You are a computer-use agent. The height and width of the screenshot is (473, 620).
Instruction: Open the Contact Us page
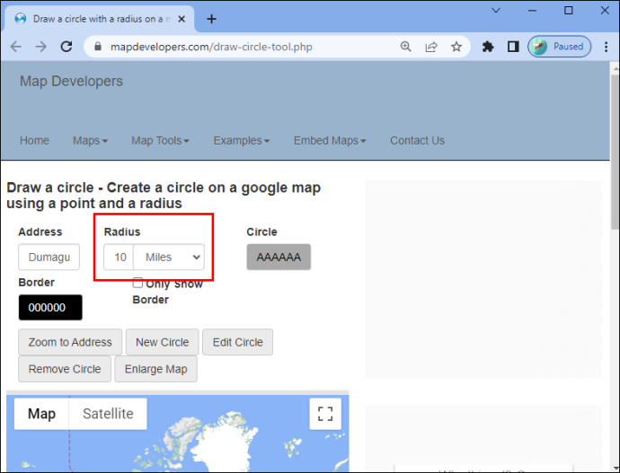418,141
